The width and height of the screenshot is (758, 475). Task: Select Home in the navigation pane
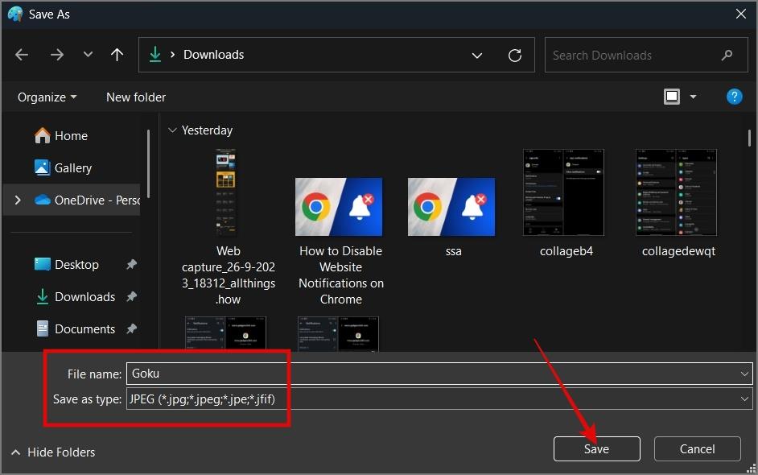[x=71, y=136]
